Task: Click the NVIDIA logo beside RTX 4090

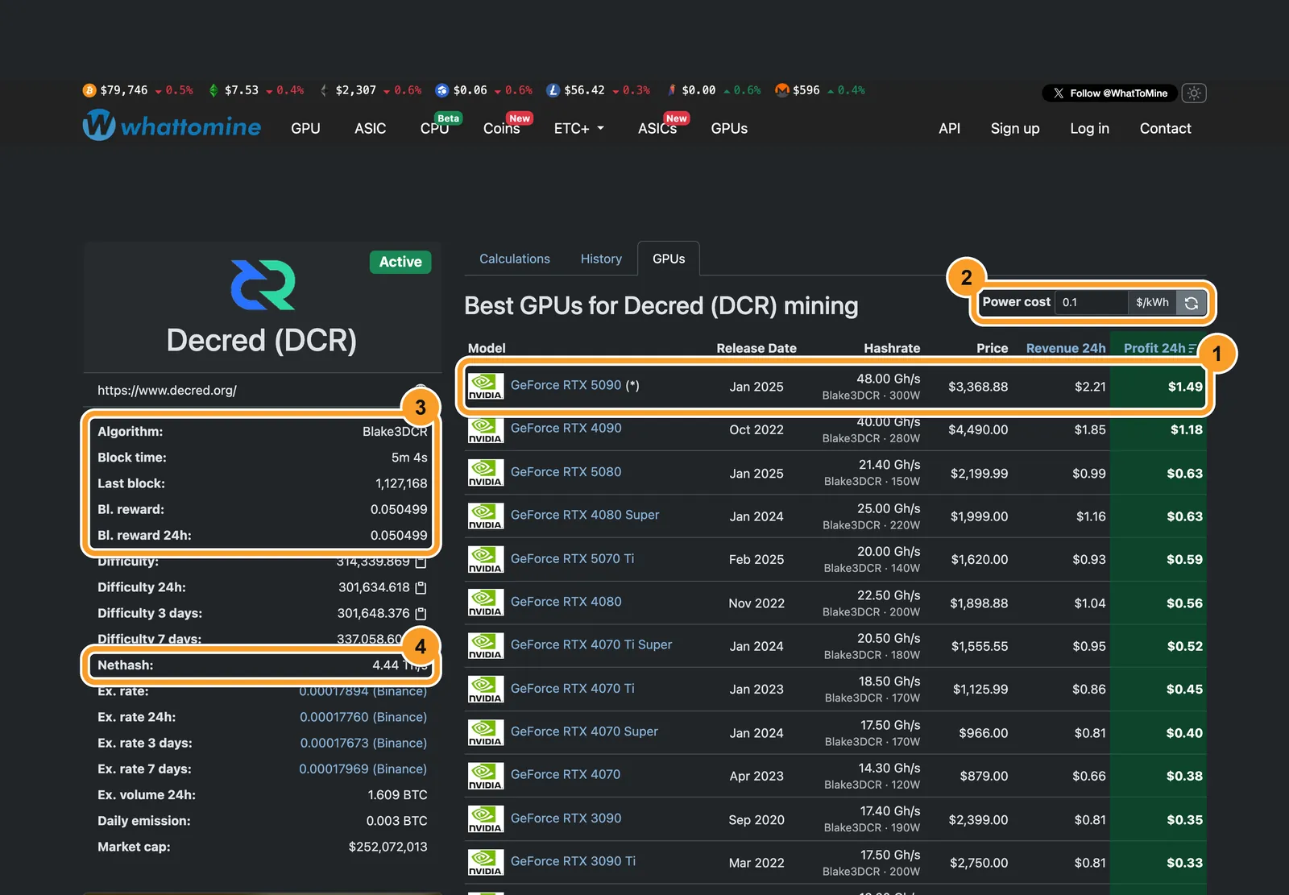Action: point(485,430)
